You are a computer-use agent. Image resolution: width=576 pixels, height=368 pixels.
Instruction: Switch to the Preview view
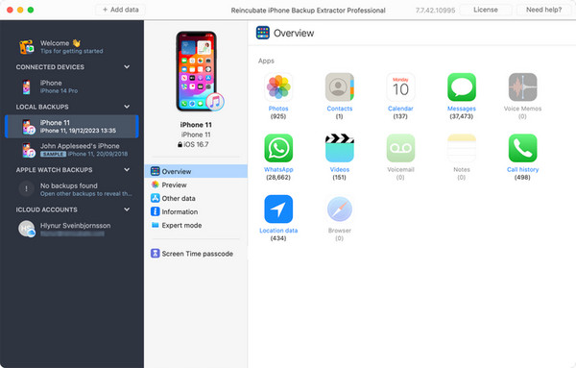[196, 184]
